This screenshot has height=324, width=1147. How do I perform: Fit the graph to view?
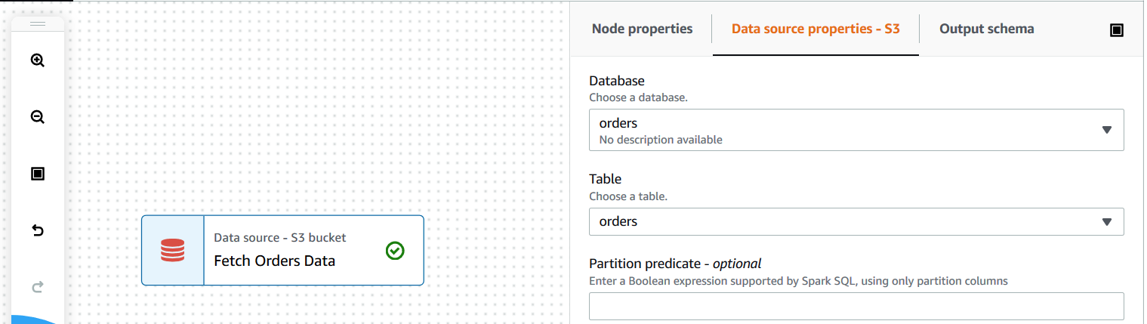[x=37, y=174]
